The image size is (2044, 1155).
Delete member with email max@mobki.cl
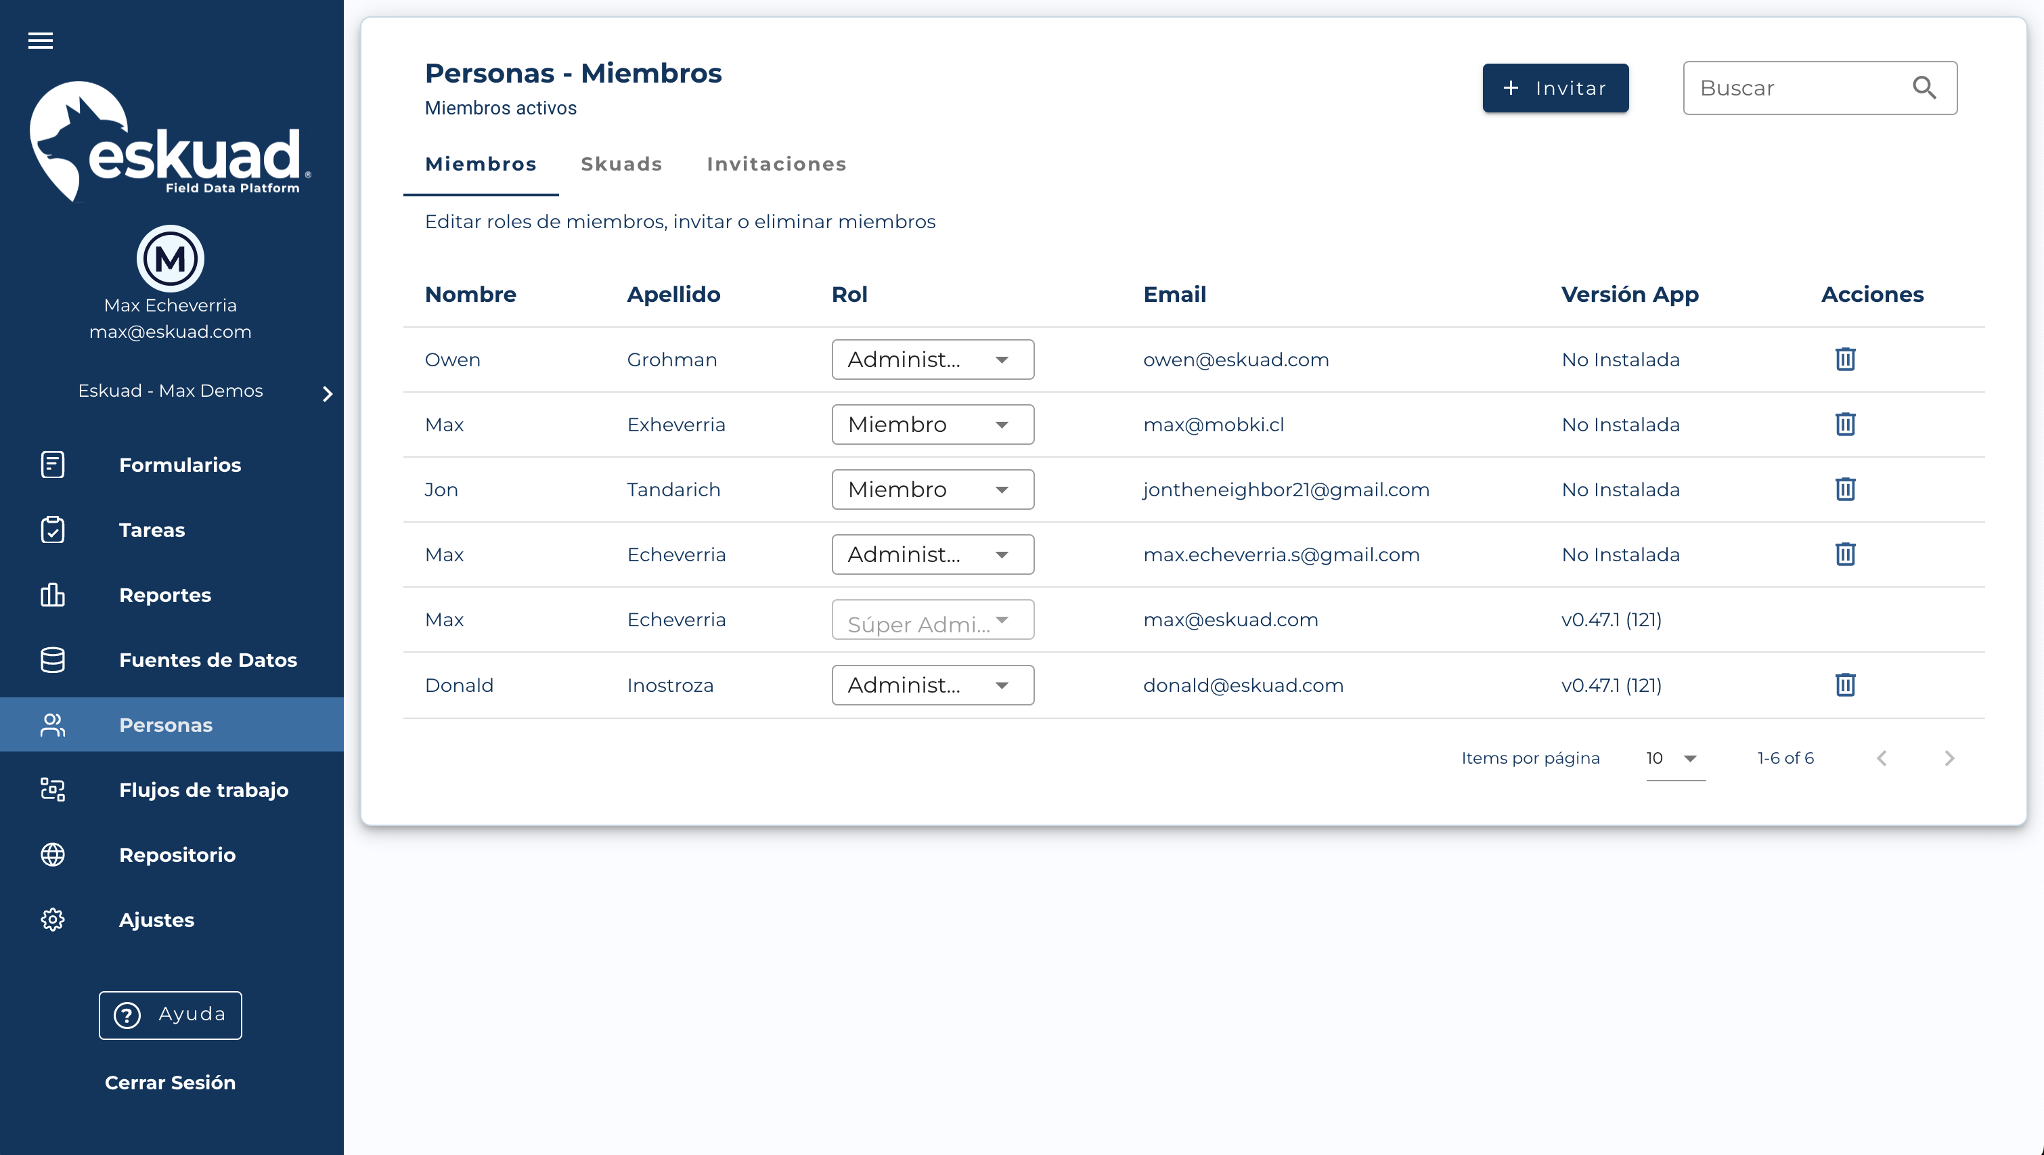click(1845, 424)
